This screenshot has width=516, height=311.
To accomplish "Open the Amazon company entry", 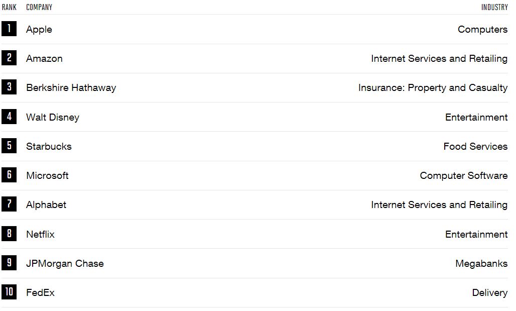I will (x=45, y=59).
